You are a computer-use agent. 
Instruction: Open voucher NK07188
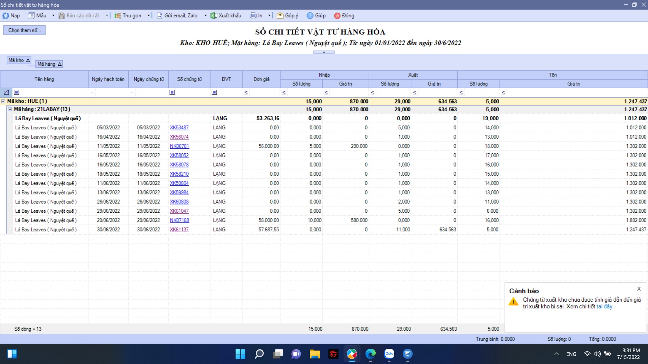click(180, 220)
